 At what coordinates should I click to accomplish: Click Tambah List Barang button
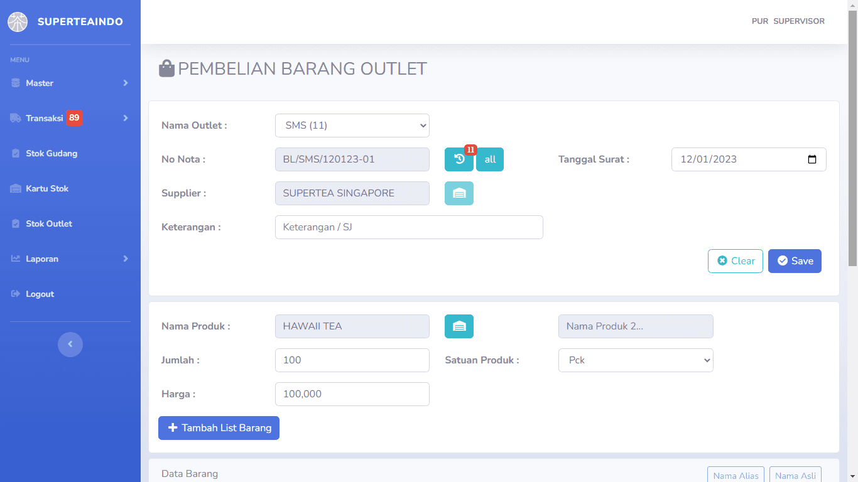[219, 428]
